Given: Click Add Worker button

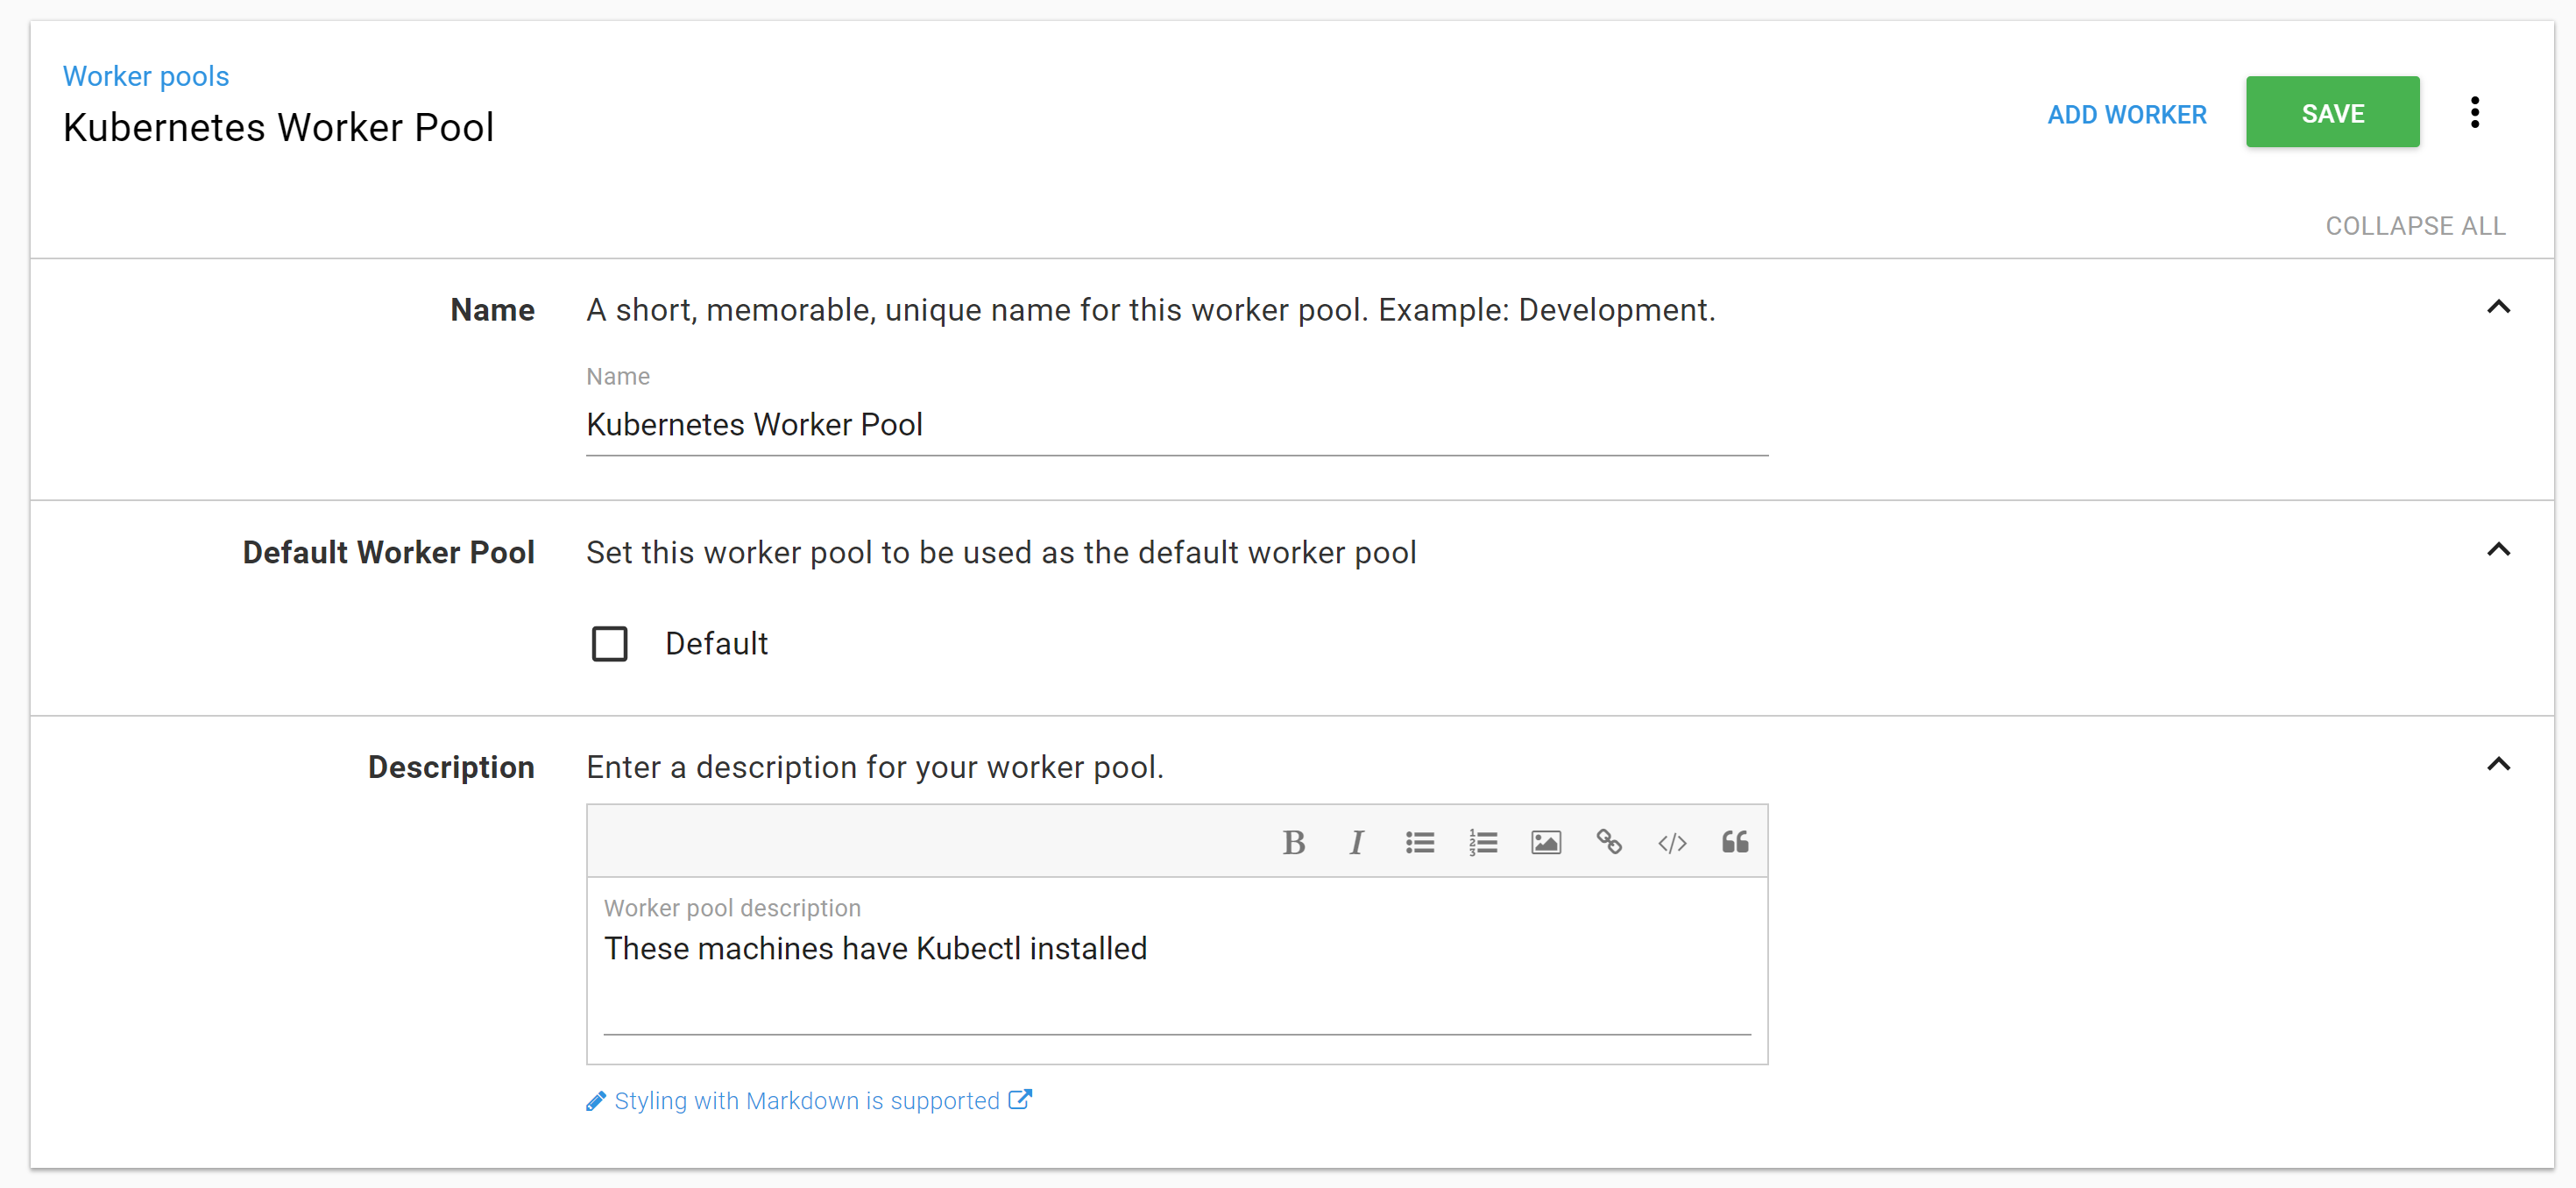Looking at the screenshot, I should click(2126, 114).
